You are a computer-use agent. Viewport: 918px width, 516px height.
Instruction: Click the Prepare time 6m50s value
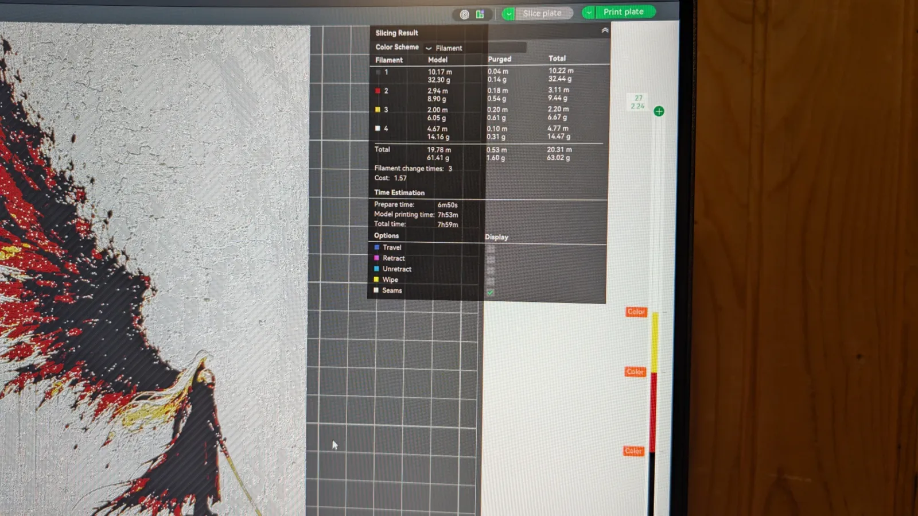click(x=448, y=205)
